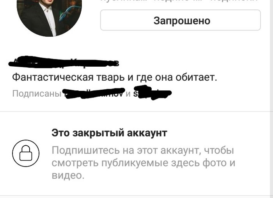Click the circular padlock icon
Screen dimensions: 273x198
[26, 153]
